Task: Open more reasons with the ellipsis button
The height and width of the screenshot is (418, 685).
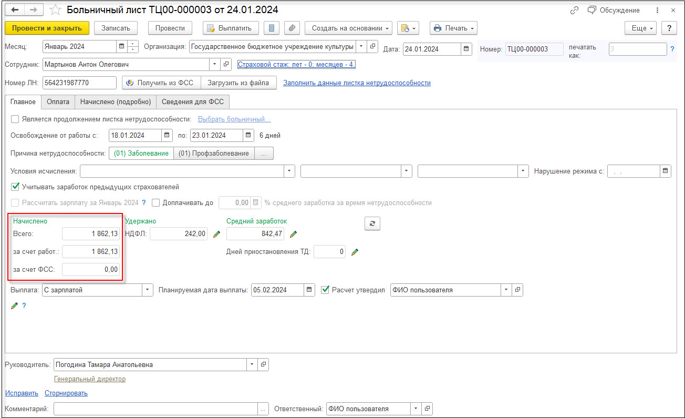Action: [264, 153]
